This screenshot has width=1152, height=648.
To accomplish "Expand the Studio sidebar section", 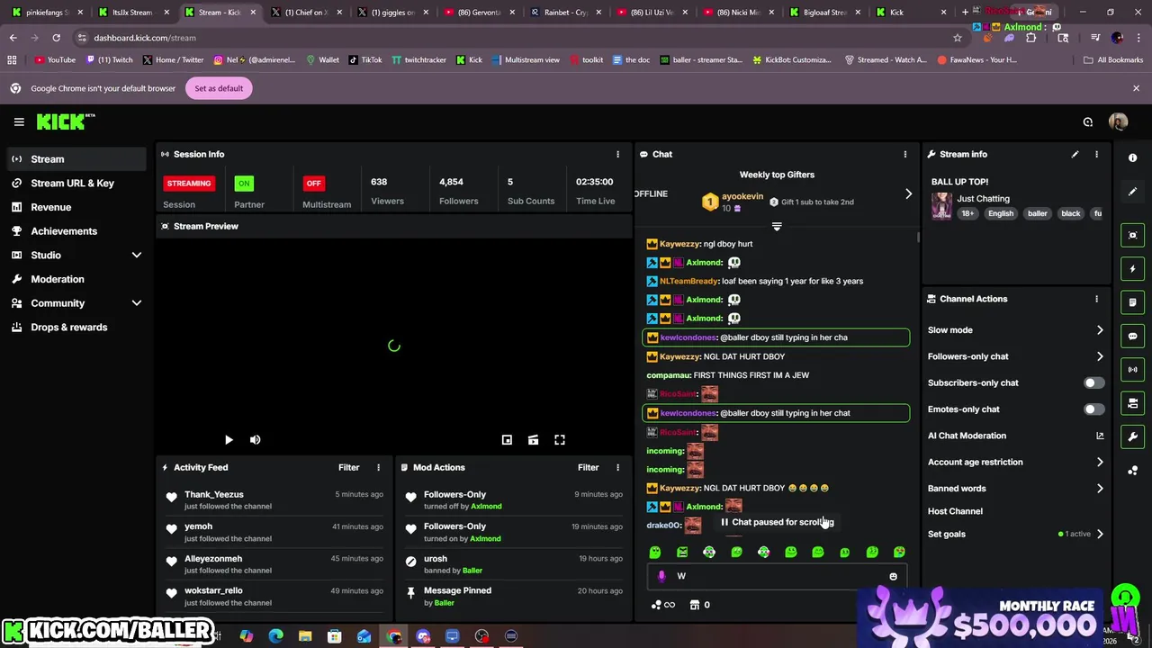I will (137, 256).
